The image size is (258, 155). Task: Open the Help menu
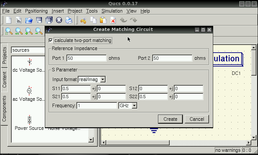click(145, 11)
